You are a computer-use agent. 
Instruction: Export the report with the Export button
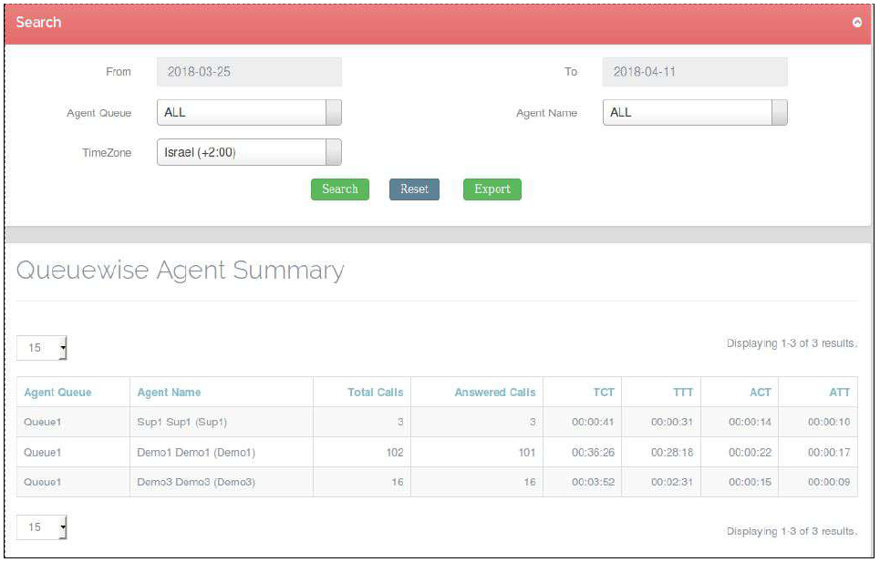492,189
